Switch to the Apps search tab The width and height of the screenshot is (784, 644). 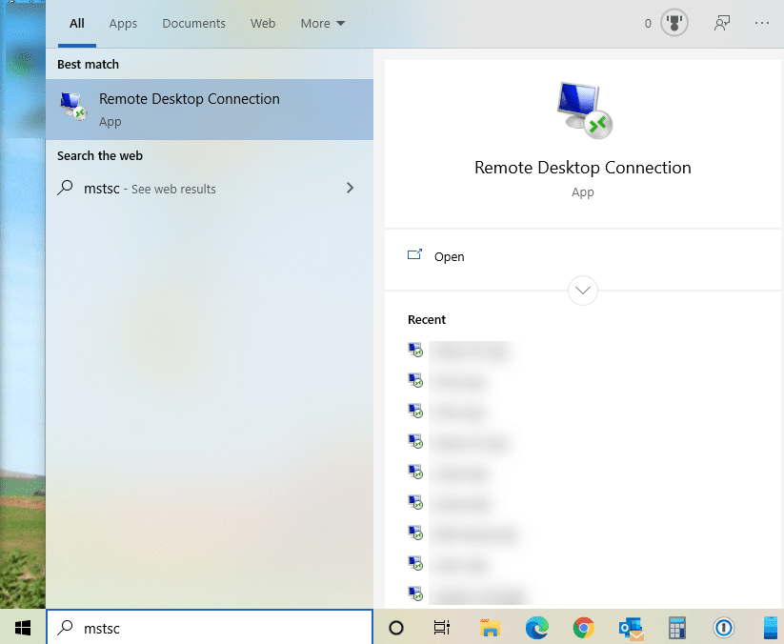[123, 23]
